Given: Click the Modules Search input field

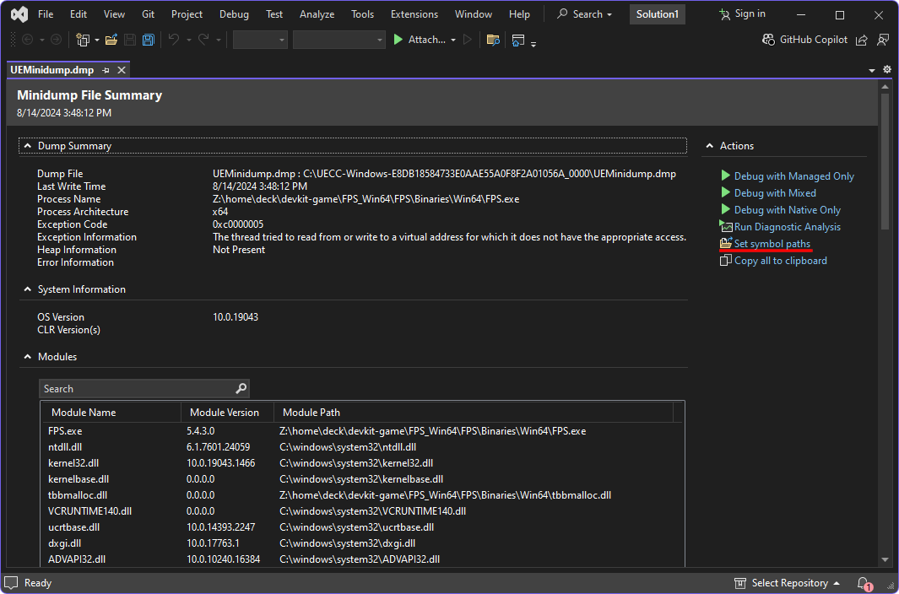Looking at the screenshot, I should point(144,389).
